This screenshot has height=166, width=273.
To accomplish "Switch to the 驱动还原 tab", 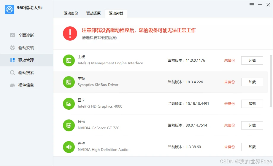I will click(93, 13).
